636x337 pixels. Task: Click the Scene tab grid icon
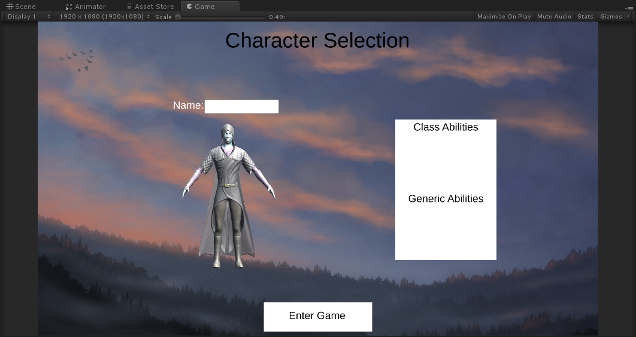[10, 7]
